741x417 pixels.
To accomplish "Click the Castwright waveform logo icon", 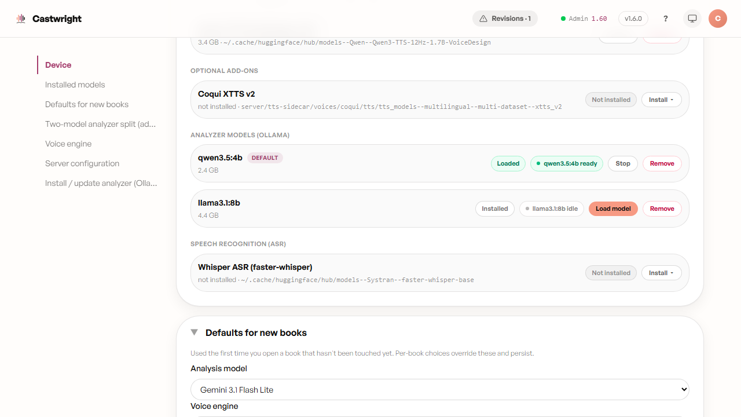I will (x=21, y=19).
